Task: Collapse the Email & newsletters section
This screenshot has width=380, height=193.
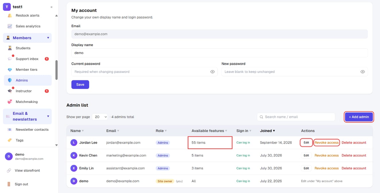Action: pos(48,116)
